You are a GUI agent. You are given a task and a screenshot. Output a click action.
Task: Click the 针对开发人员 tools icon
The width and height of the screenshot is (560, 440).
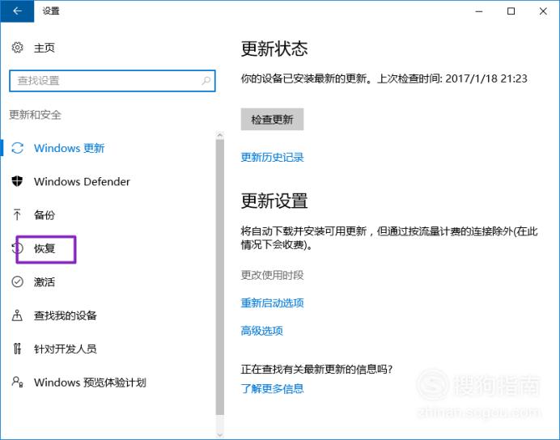pos(17,349)
